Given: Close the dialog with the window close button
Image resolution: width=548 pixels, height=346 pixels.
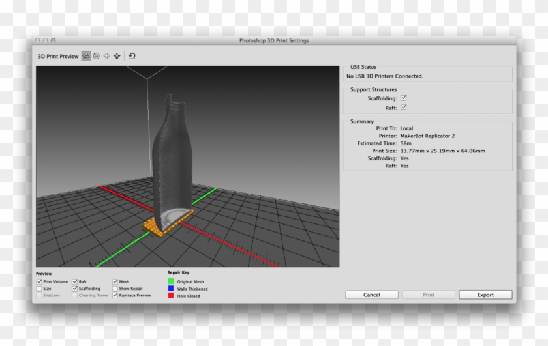Looking at the screenshot, I should 37,40.
